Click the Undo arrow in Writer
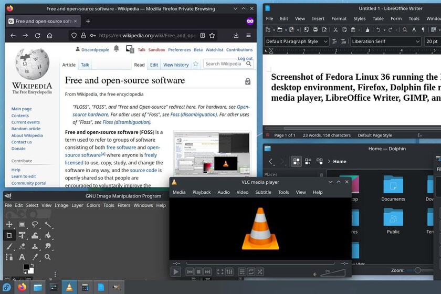441x294 pixels. click(379, 29)
